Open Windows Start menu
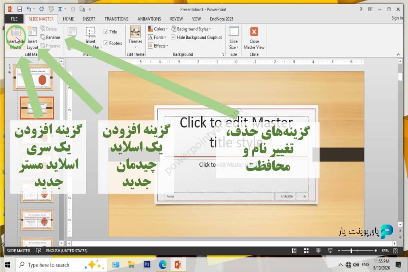The width and height of the screenshot is (408, 272). tap(7, 265)
